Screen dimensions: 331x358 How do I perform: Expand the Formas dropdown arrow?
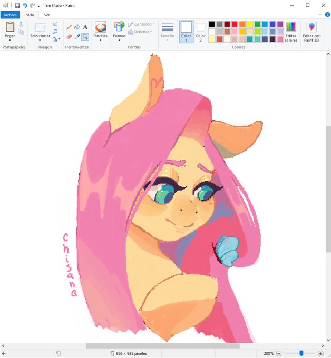pyautogui.click(x=119, y=41)
